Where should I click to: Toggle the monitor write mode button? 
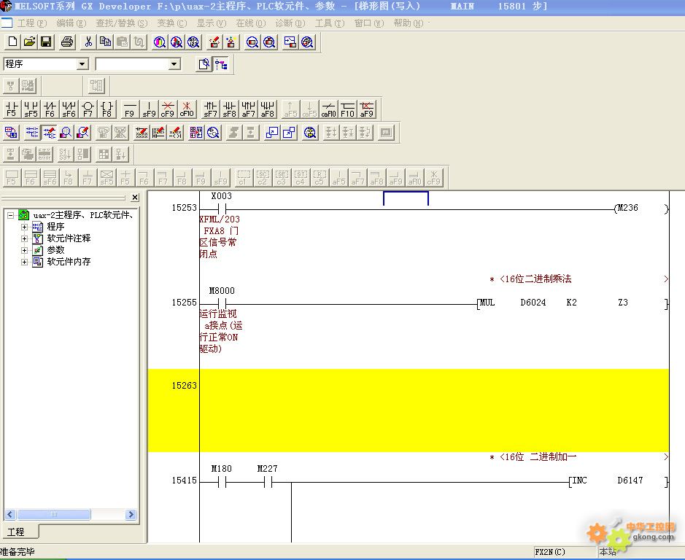point(82,133)
